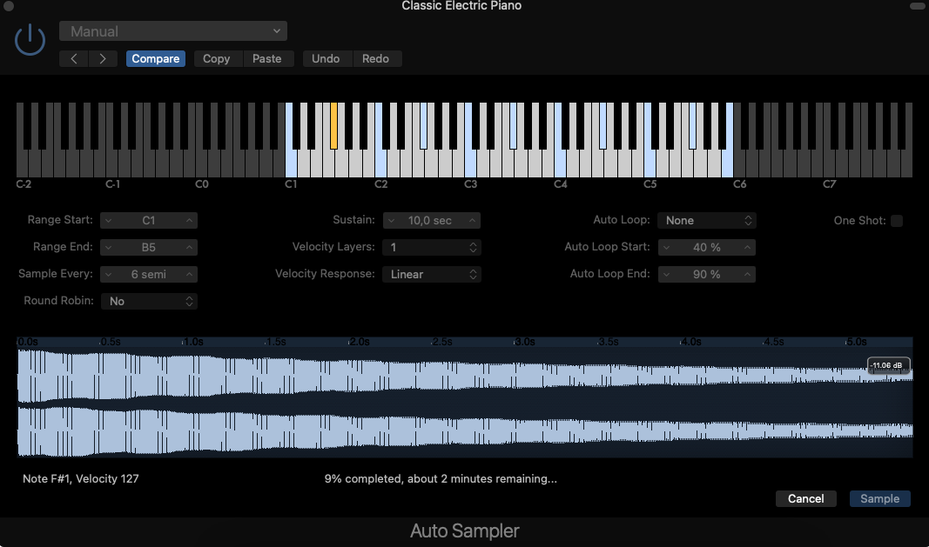
Task: Click the Range End B5 value
Action: point(149,248)
